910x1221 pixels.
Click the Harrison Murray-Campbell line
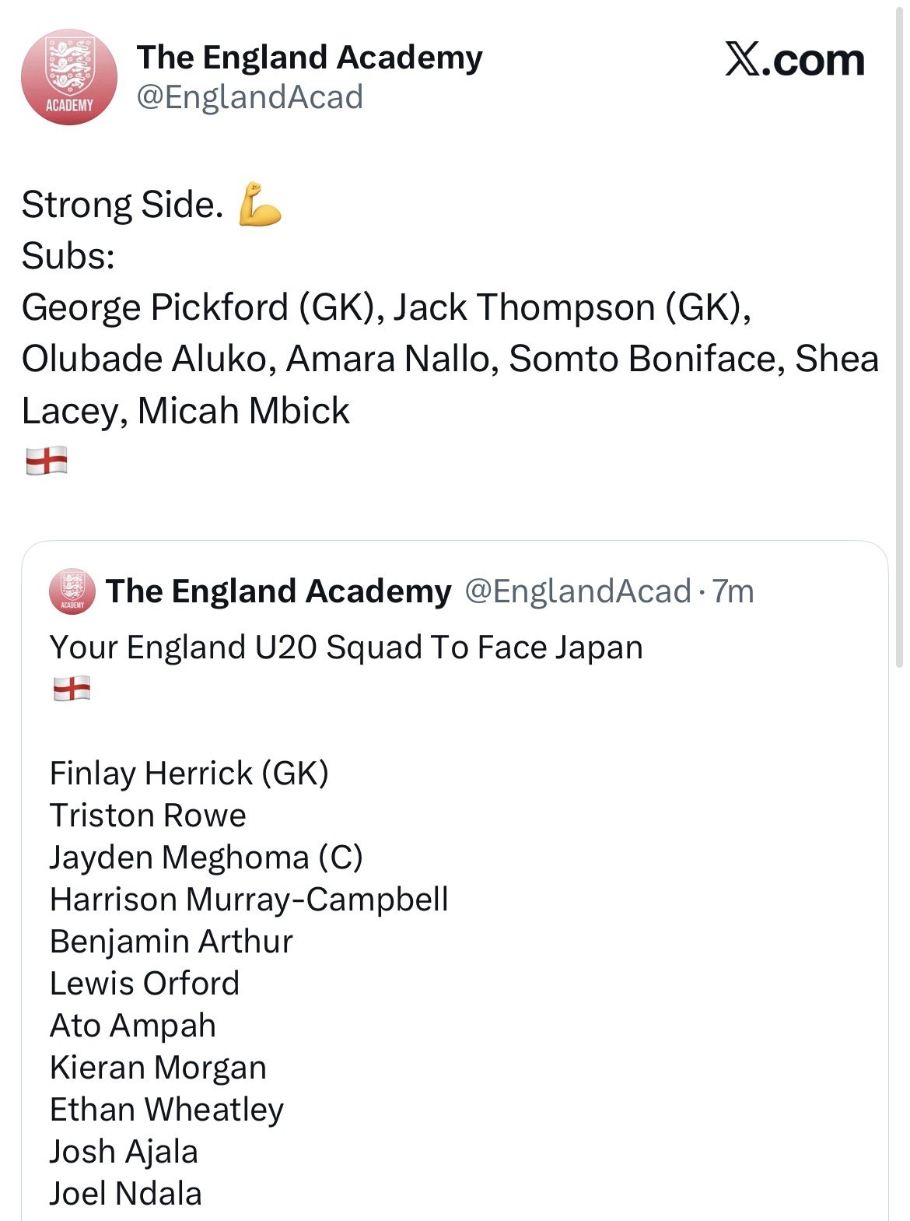(x=249, y=900)
